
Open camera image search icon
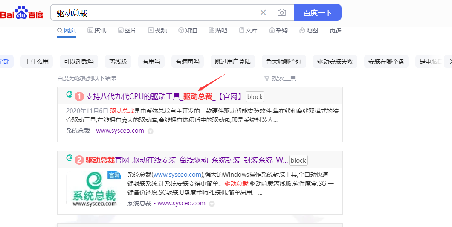tap(282, 12)
